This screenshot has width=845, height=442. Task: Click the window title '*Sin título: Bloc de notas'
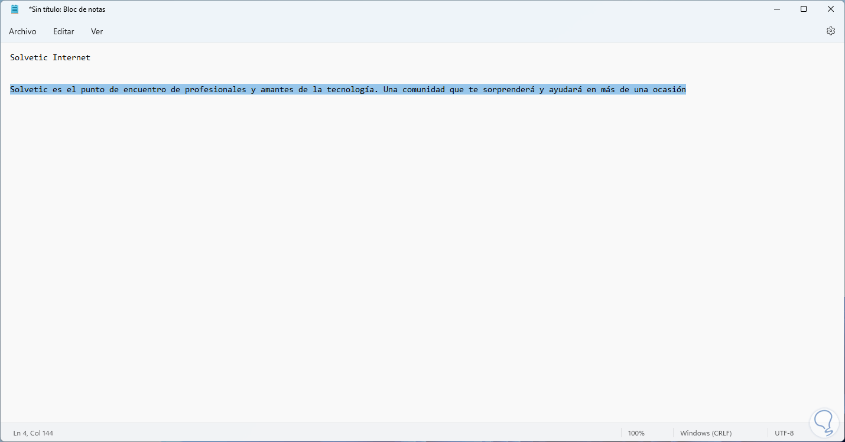point(67,9)
